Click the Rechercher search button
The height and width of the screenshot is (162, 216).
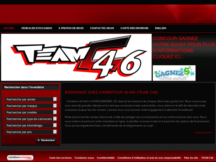(46, 140)
